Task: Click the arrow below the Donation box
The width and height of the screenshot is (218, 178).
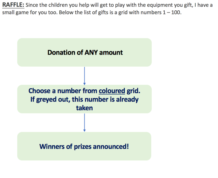Action: click(x=85, y=76)
